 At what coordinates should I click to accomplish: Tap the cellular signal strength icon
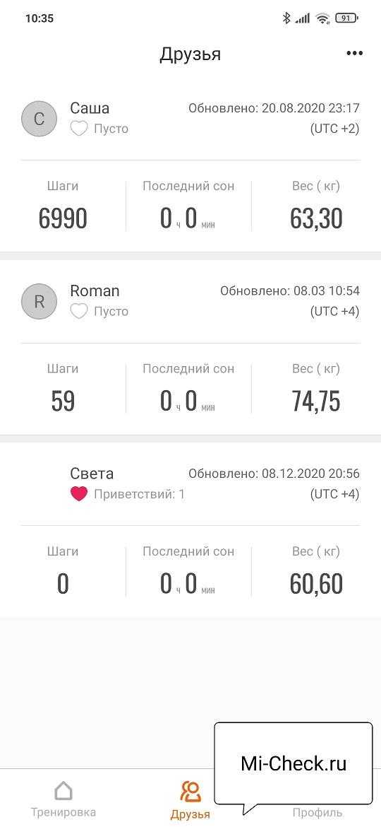[303, 19]
